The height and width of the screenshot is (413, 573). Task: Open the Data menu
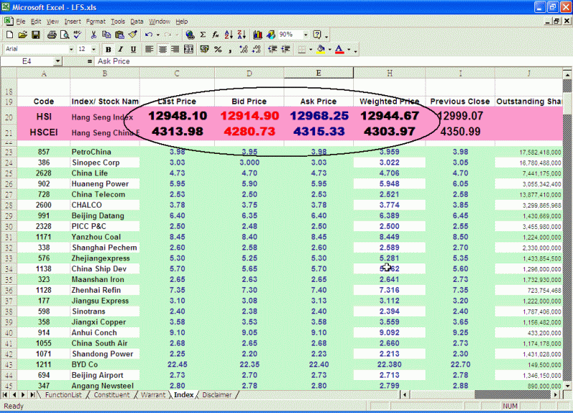pos(136,21)
